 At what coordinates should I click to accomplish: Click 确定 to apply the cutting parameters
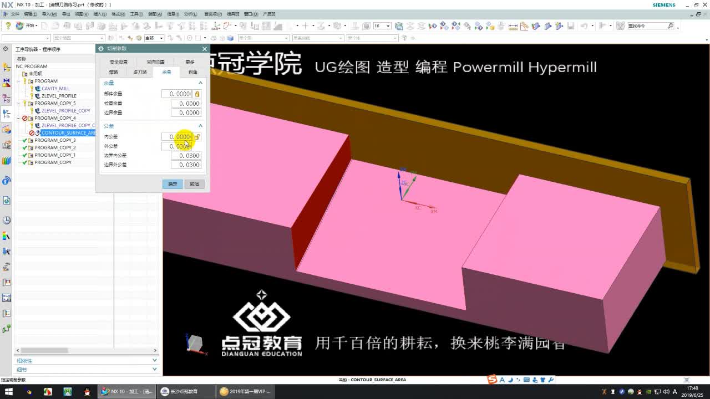point(172,183)
